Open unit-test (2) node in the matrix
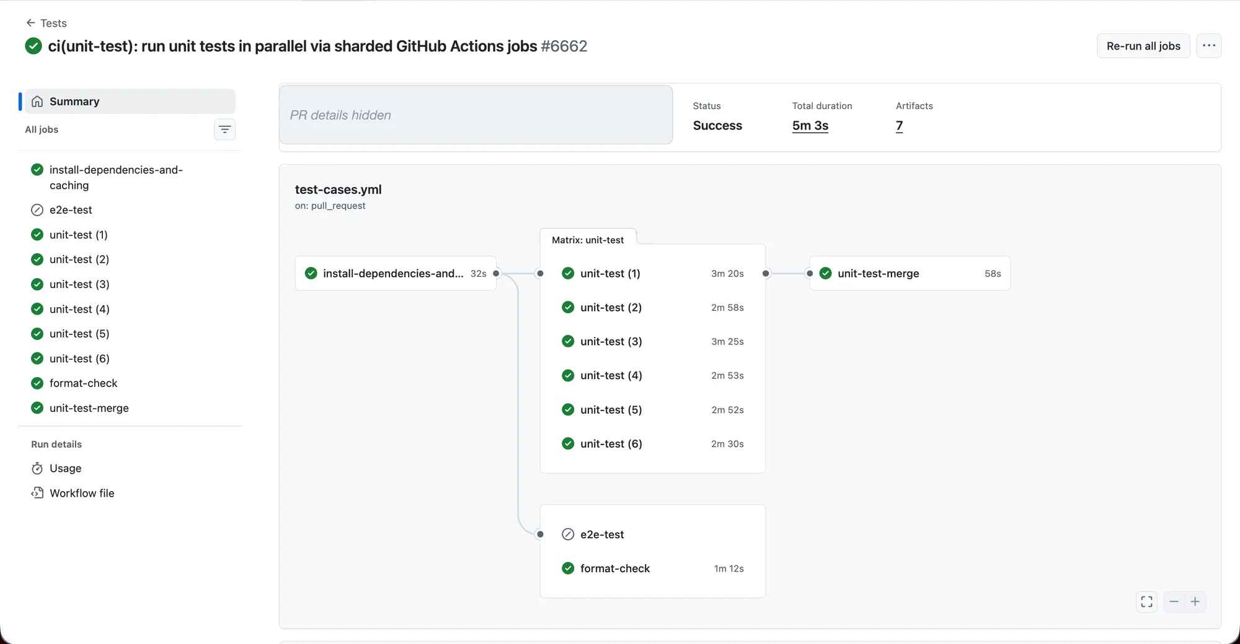 [653, 307]
